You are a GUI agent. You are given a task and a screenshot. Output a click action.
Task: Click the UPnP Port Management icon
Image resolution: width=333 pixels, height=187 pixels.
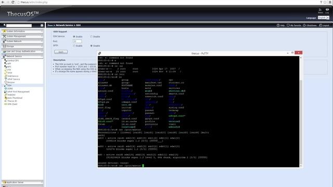tap(6, 91)
